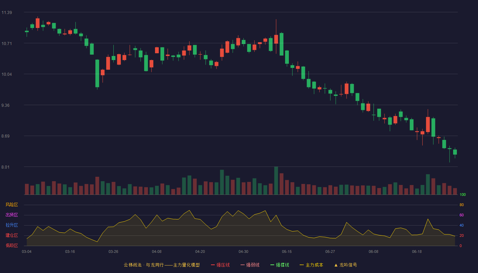
Task: Click the 05-15 date label
Action: click(287, 252)
